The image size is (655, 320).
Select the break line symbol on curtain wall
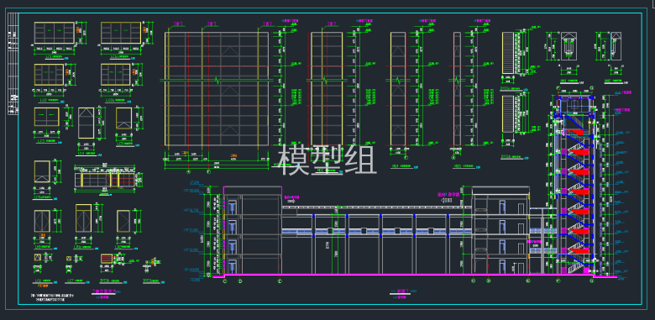coord(217,80)
